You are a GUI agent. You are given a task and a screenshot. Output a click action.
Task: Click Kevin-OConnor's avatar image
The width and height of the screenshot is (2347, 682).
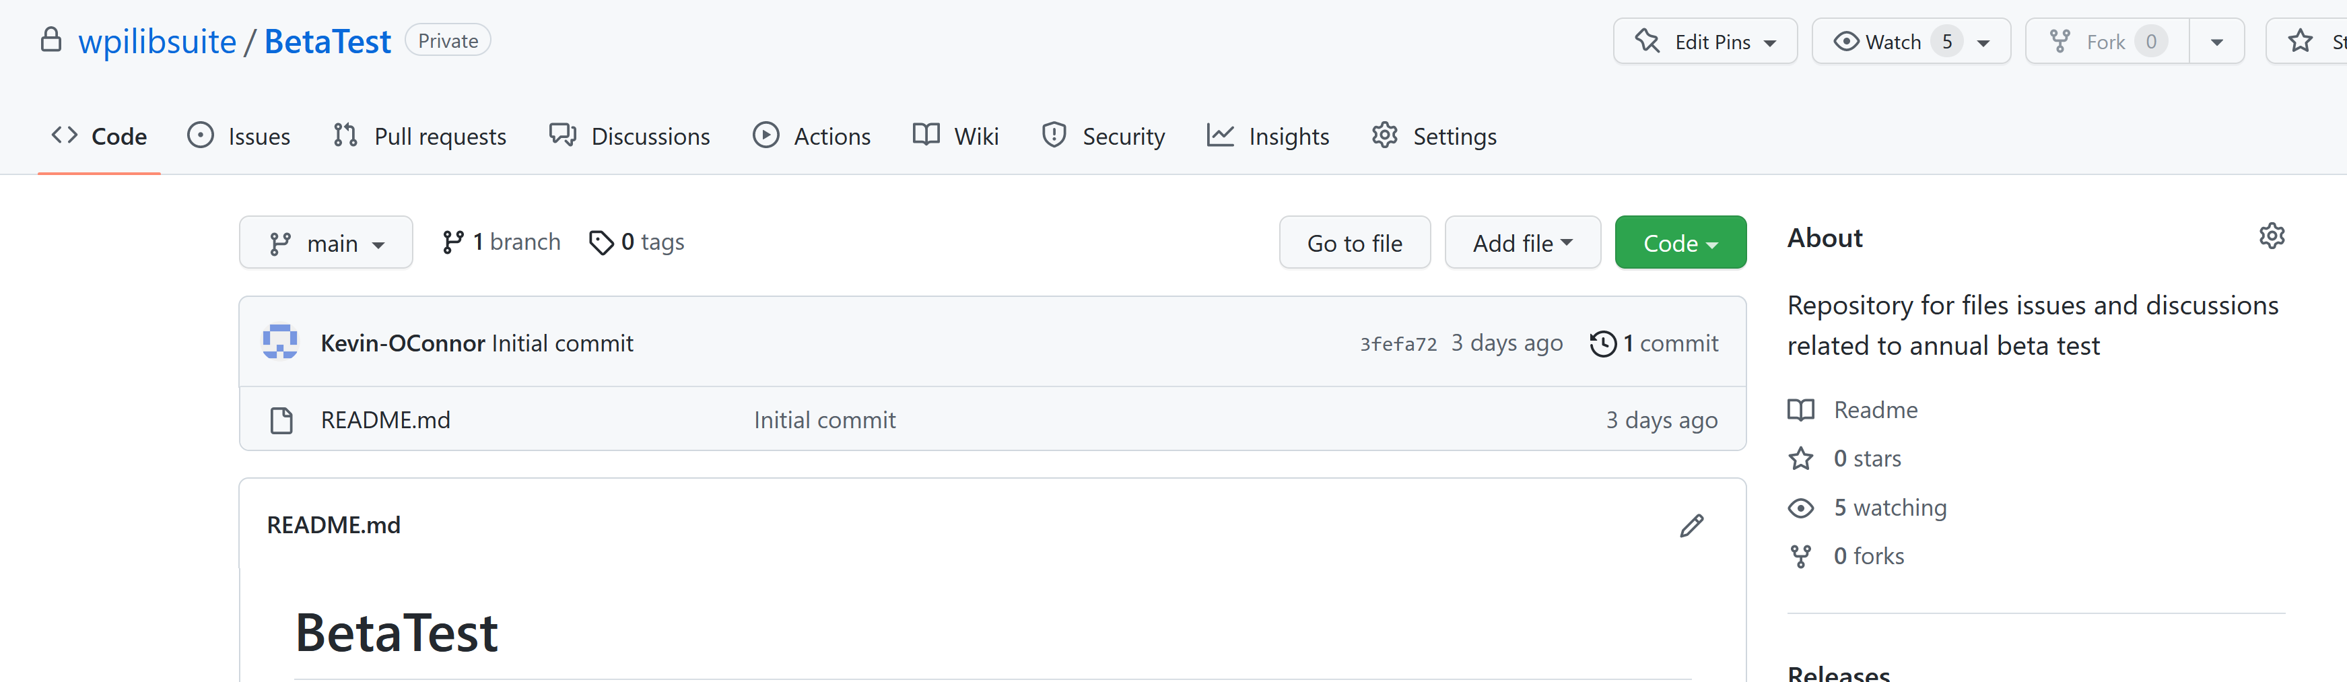click(x=281, y=343)
